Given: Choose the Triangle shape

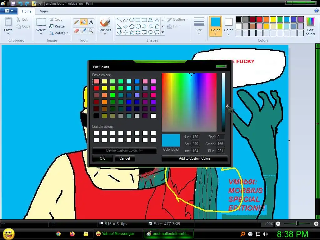Looking at the screenshot, I should coord(157,20).
